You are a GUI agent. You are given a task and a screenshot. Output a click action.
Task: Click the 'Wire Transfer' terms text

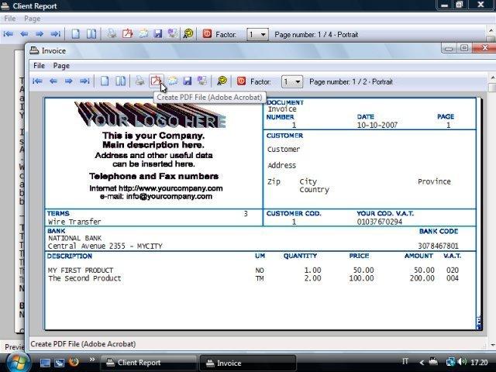coord(74,222)
